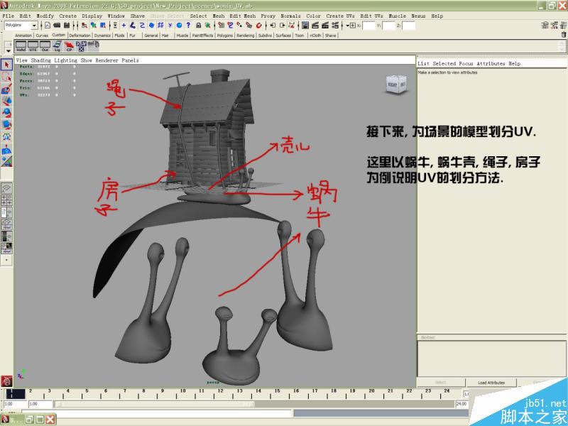Switch to single perspective view layout

click(x=6, y=188)
